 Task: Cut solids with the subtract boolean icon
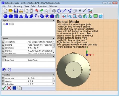click(37, 16)
